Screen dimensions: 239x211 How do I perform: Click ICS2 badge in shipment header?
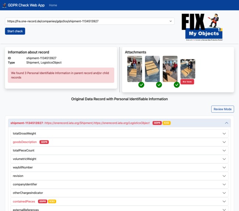point(166,123)
